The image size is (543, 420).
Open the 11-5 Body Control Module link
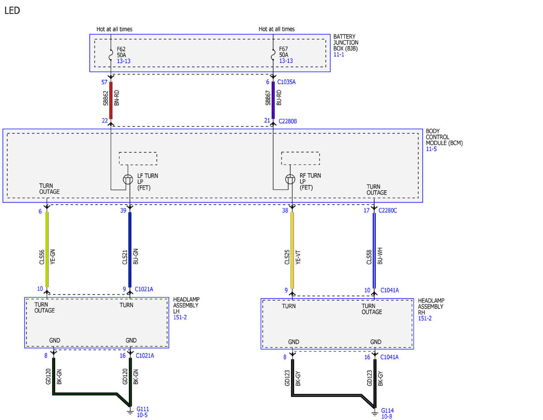431,149
